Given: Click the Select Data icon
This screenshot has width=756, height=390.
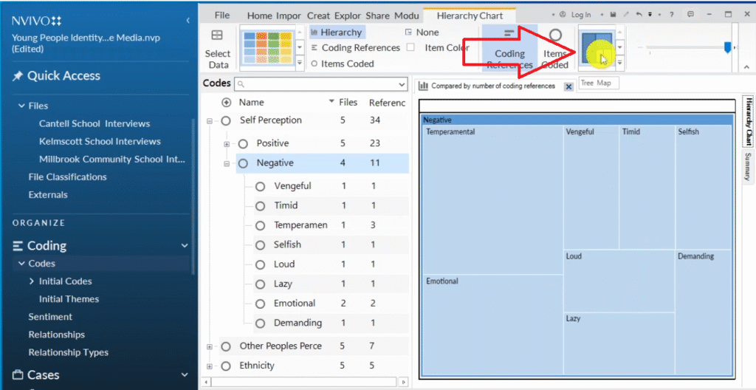Looking at the screenshot, I should point(217,35).
